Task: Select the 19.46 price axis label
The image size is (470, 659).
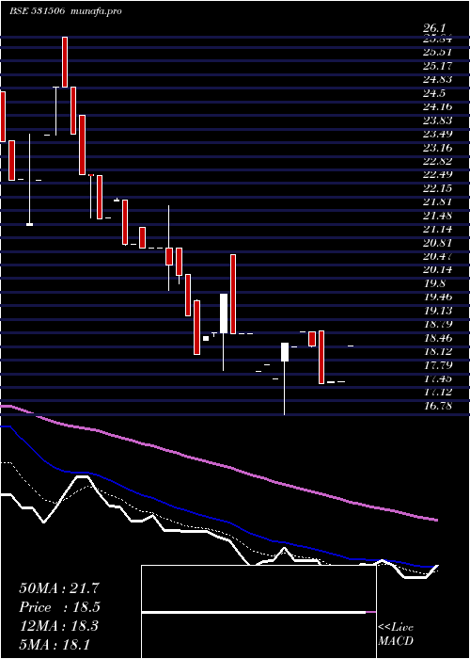Action: pos(438,297)
